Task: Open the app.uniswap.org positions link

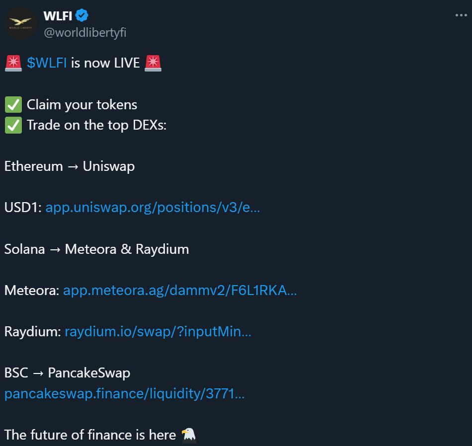Action: (153, 207)
